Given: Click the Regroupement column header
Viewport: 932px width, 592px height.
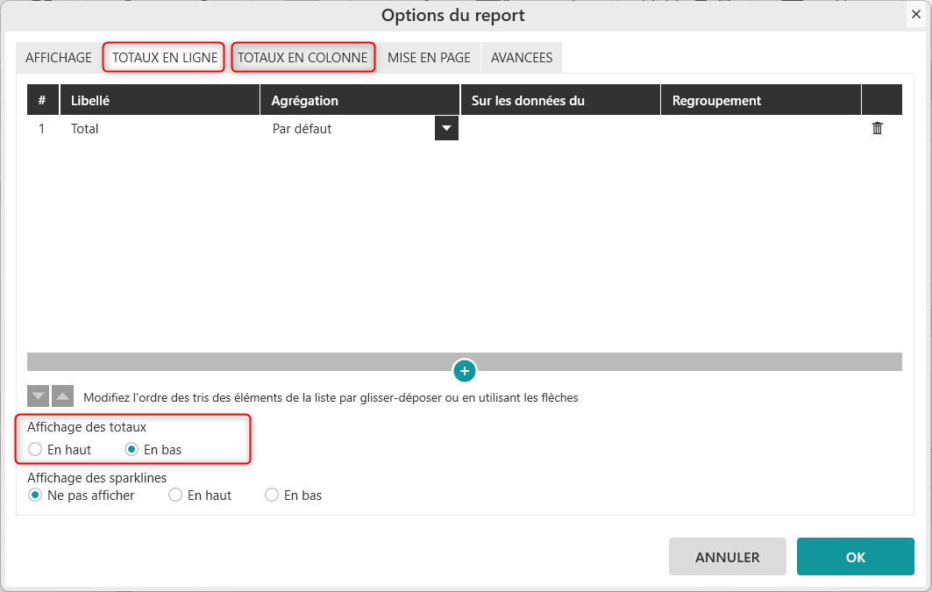Looking at the screenshot, I should point(716,101).
